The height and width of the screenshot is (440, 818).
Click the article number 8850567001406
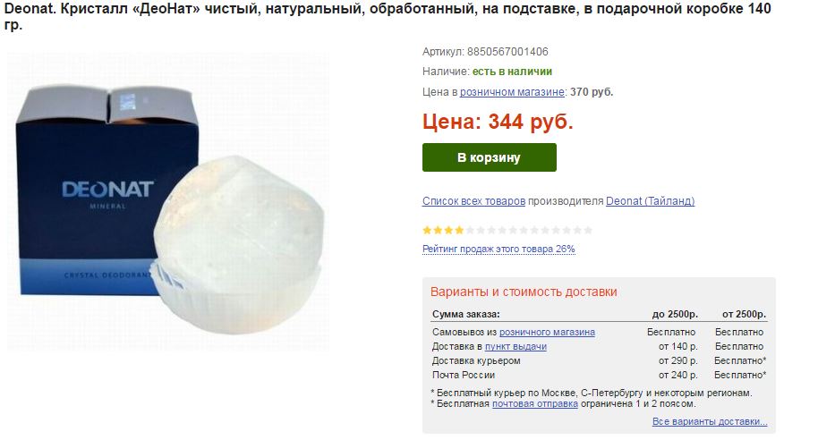(507, 52)
